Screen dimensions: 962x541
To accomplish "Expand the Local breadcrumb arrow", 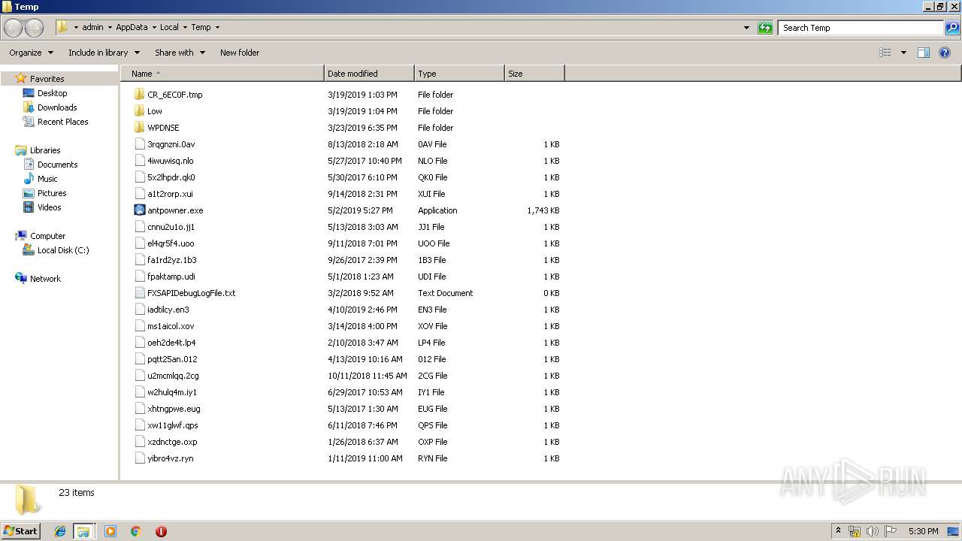I will (x=185, y=28).
